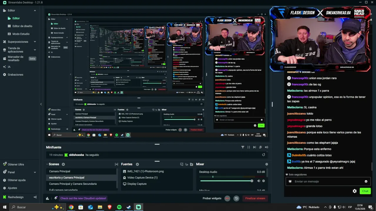This screenshot has height=211, width=376.
Task: Open the taskbar clock showing 22:56
Action: pos(360,207)
